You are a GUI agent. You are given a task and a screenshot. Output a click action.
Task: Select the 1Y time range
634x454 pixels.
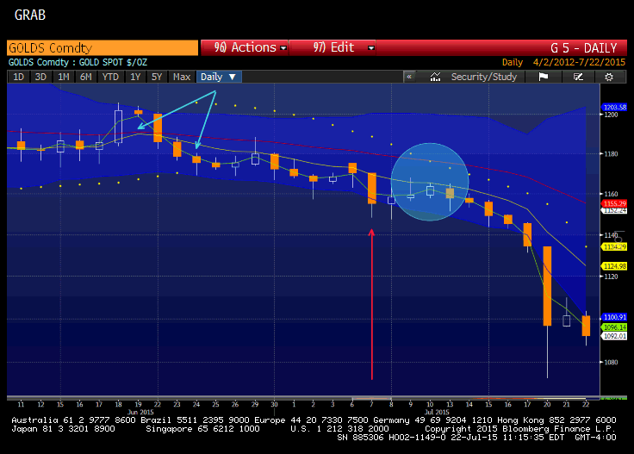135,77
